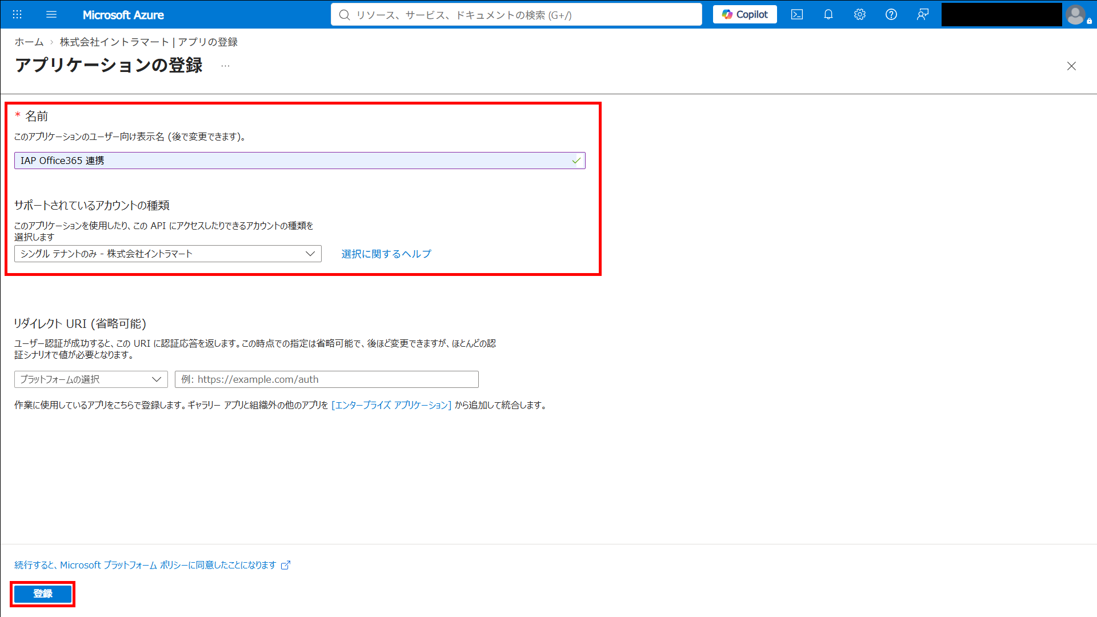Open the 選択に関するヘルプ link
This screenshot has width=1097, height=617.
386,254
